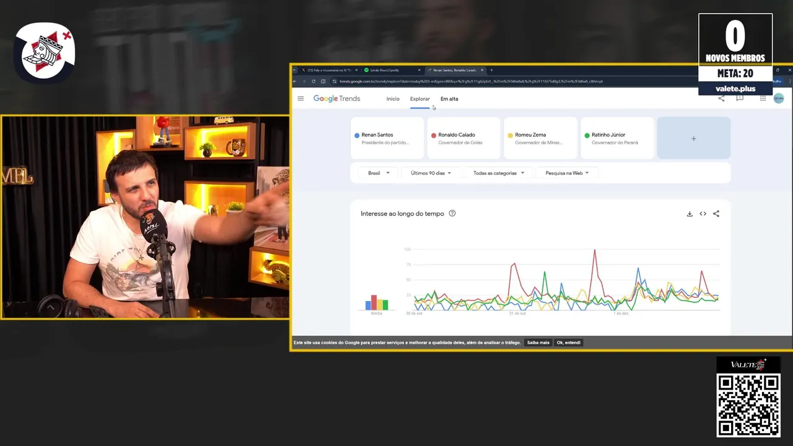Click the site info icon in address bar
793x446 pixels.
pyautogui.click(x=335, y=81)
